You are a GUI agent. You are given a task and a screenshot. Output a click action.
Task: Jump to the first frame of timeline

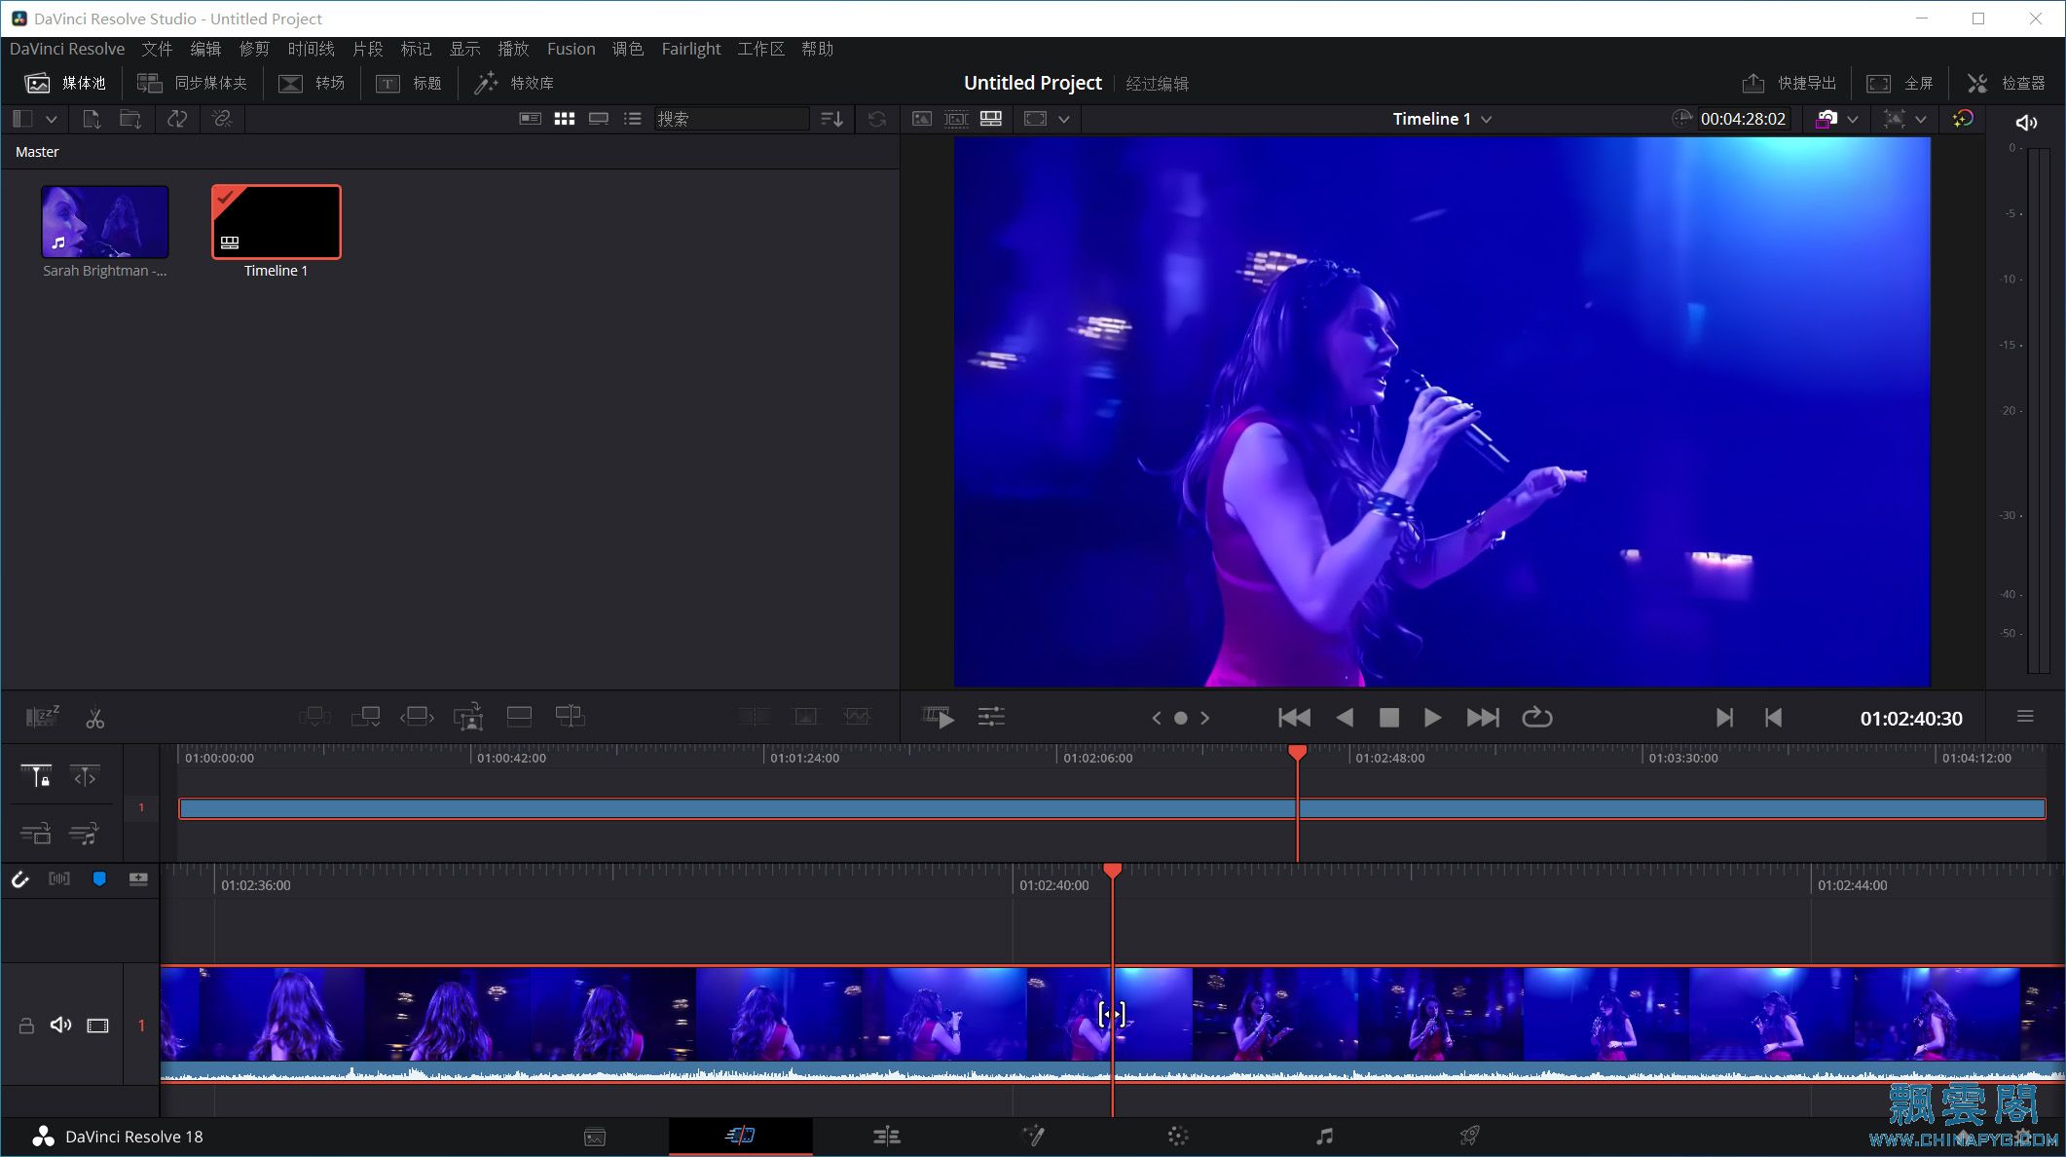[1294, 718]
